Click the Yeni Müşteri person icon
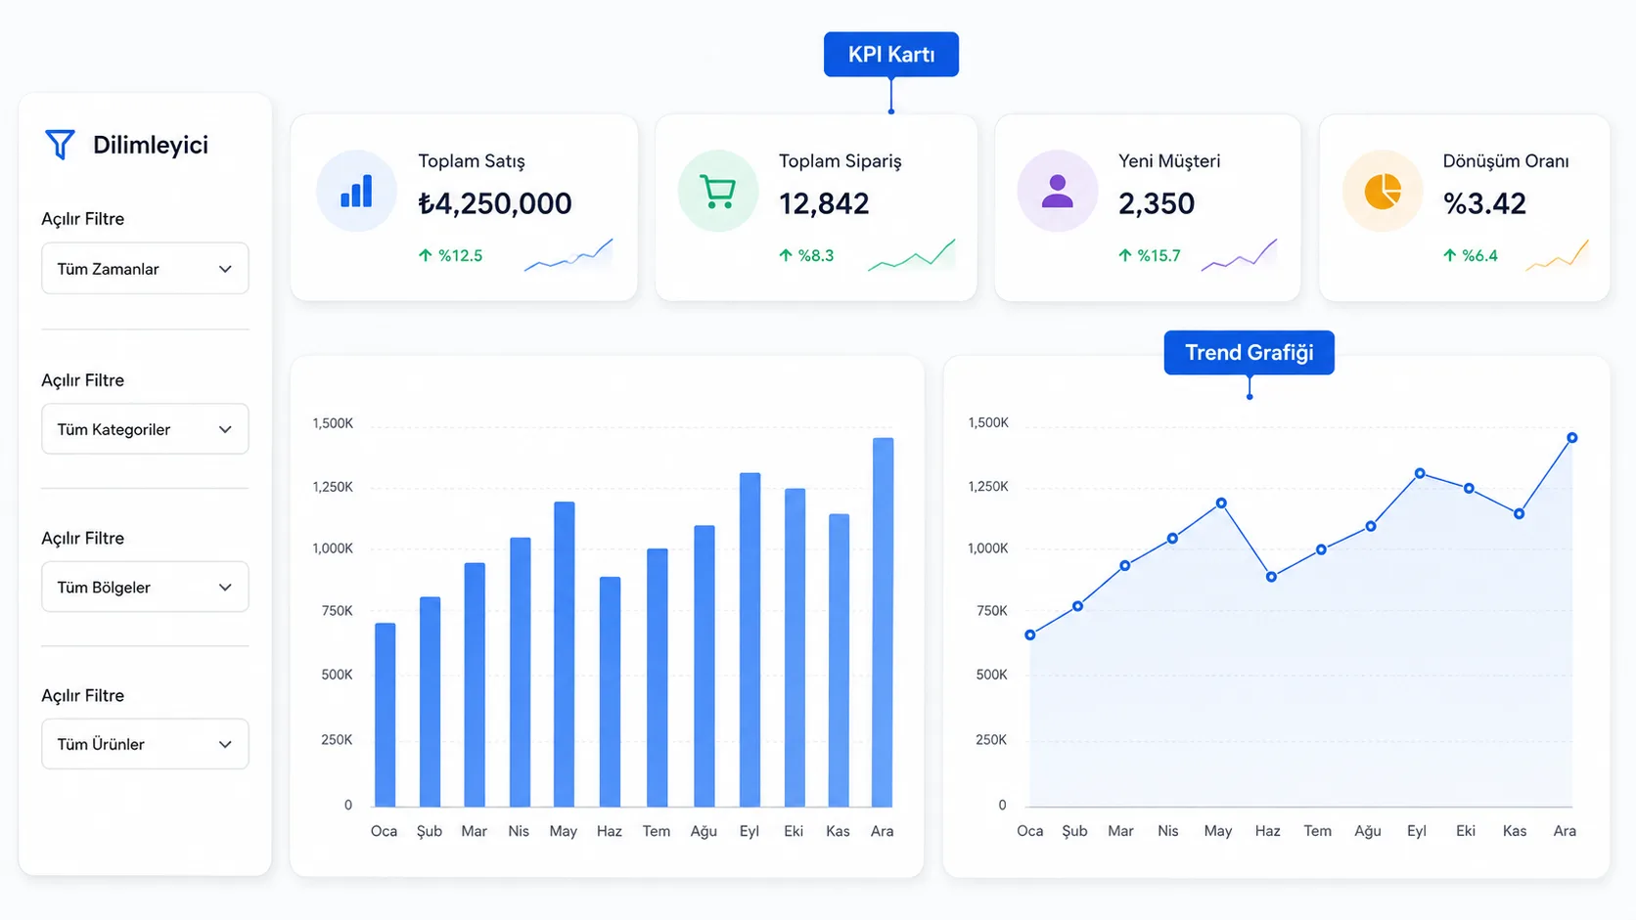The image size is (1636, 920). (1057, 191)
